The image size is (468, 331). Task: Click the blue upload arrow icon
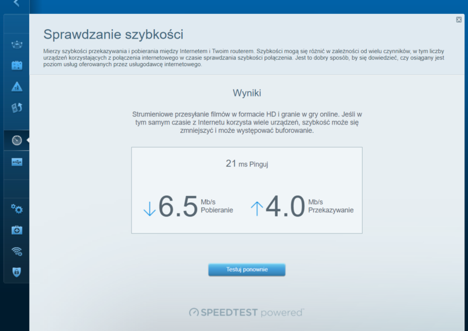(257, 209)
